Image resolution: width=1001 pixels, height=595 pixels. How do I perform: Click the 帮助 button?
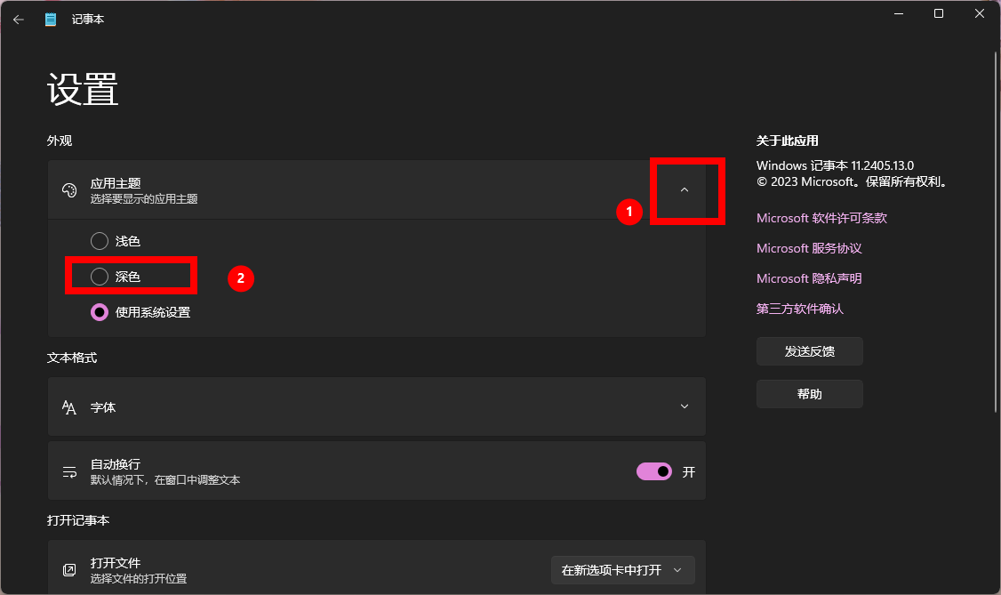(809, 394)
